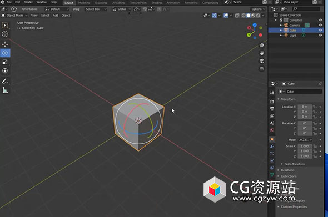Hide the Camera via its eye icon

[x=320, y=25]
